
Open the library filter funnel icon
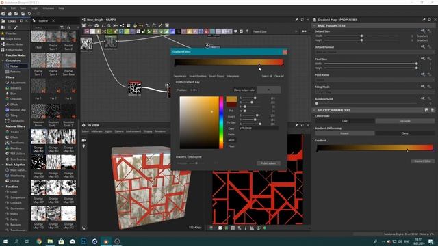[x=62, y=27]
